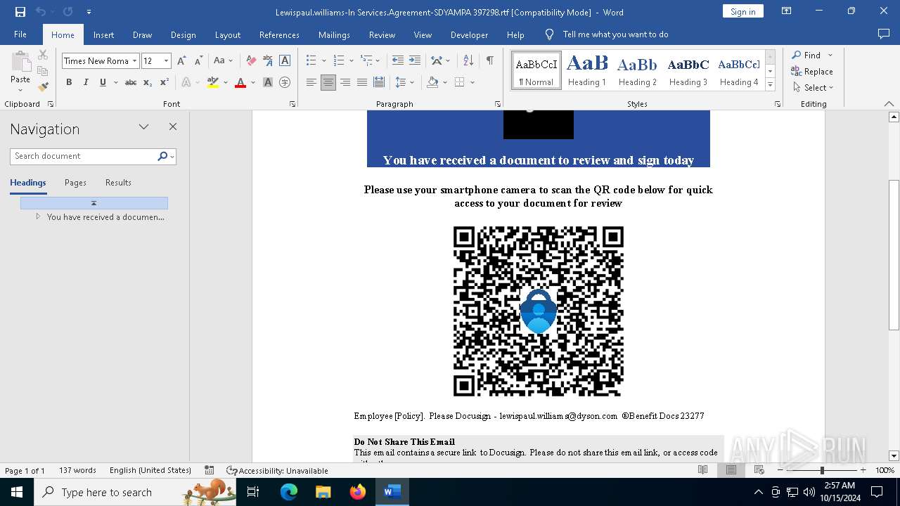Click the Sign in button
Image resolution: width=900 pixels, height=506 pixels.
[743, 11]
